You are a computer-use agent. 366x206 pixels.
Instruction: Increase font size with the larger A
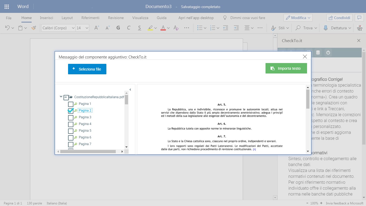click(x=97, y=28)
